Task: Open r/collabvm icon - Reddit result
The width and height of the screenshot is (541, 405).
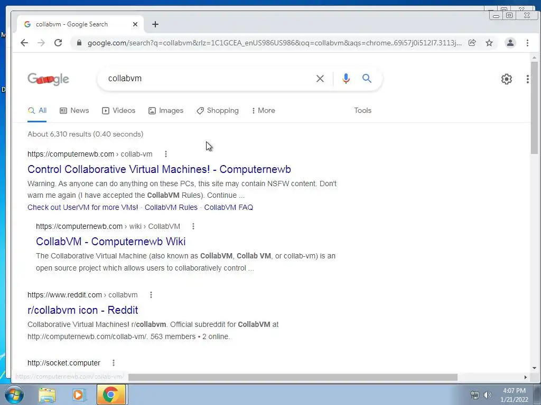Action: click(83, 310)
